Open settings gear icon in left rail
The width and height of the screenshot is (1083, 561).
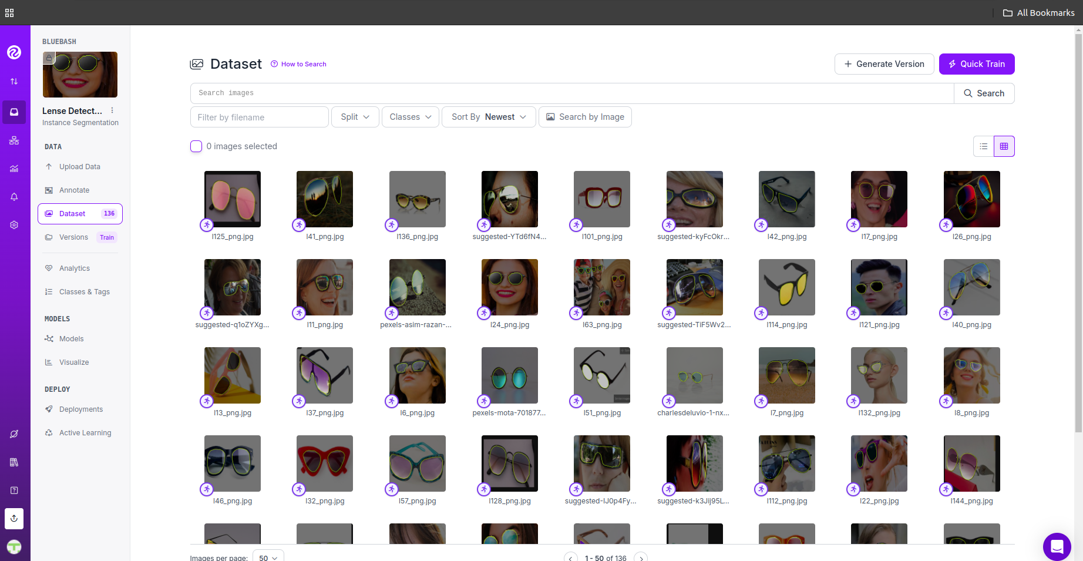[x=14, y=225]
